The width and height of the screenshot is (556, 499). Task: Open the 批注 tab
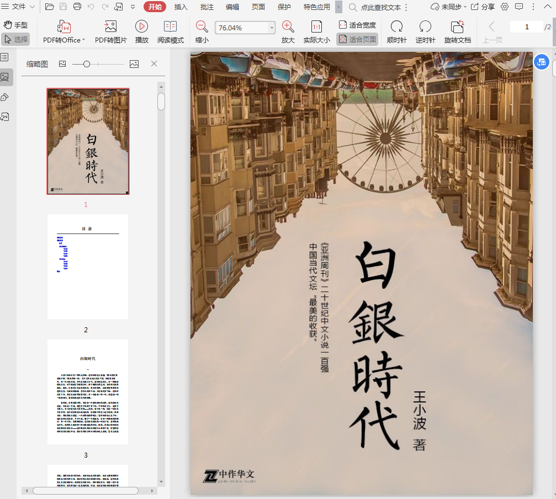coord(206,7)
